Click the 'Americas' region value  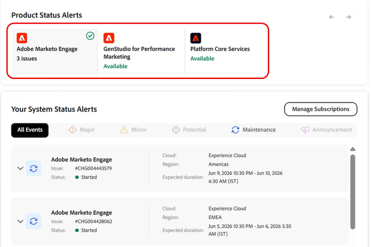[218, 165]
